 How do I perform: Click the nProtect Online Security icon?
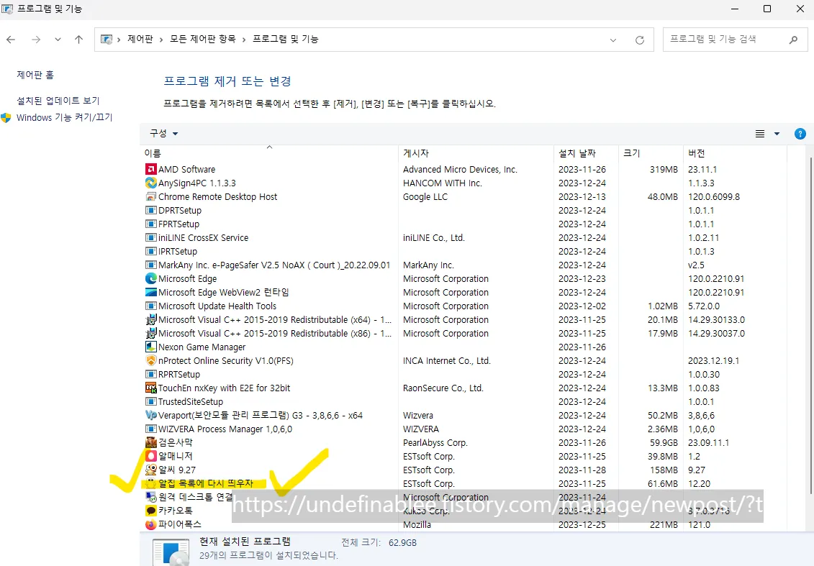point(150,360)
